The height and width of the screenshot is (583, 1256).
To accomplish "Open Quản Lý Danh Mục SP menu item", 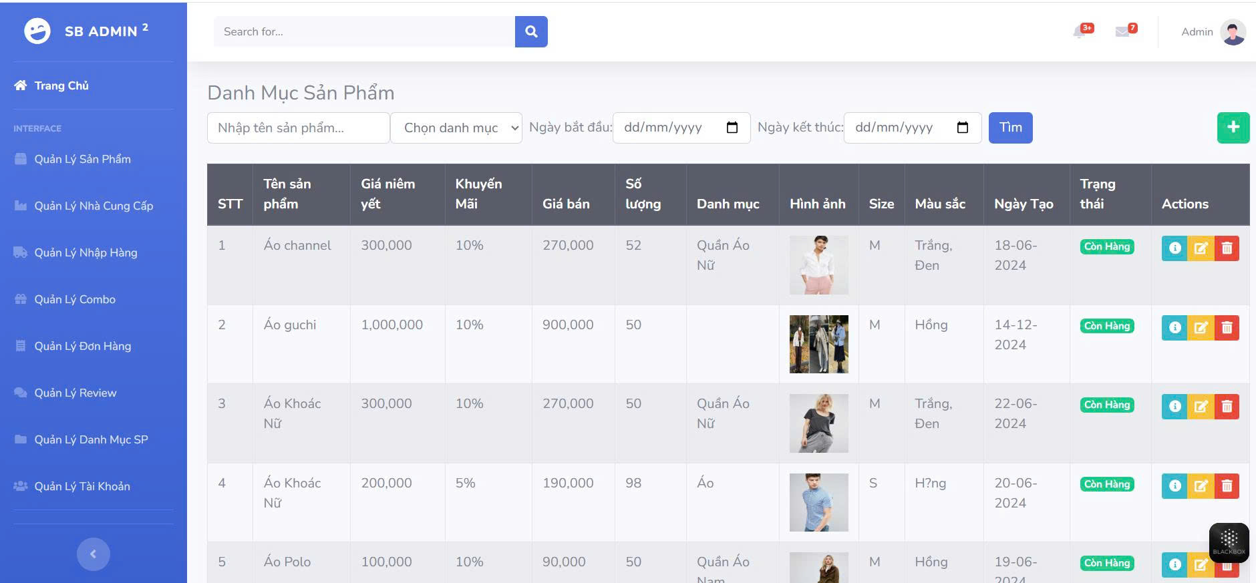I will pyautogui.click(x=91, y=439).
